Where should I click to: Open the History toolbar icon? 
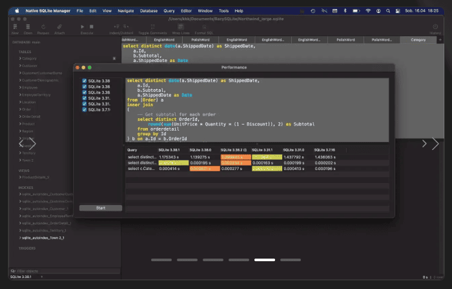pyautogui.click(x=435, y=27)
